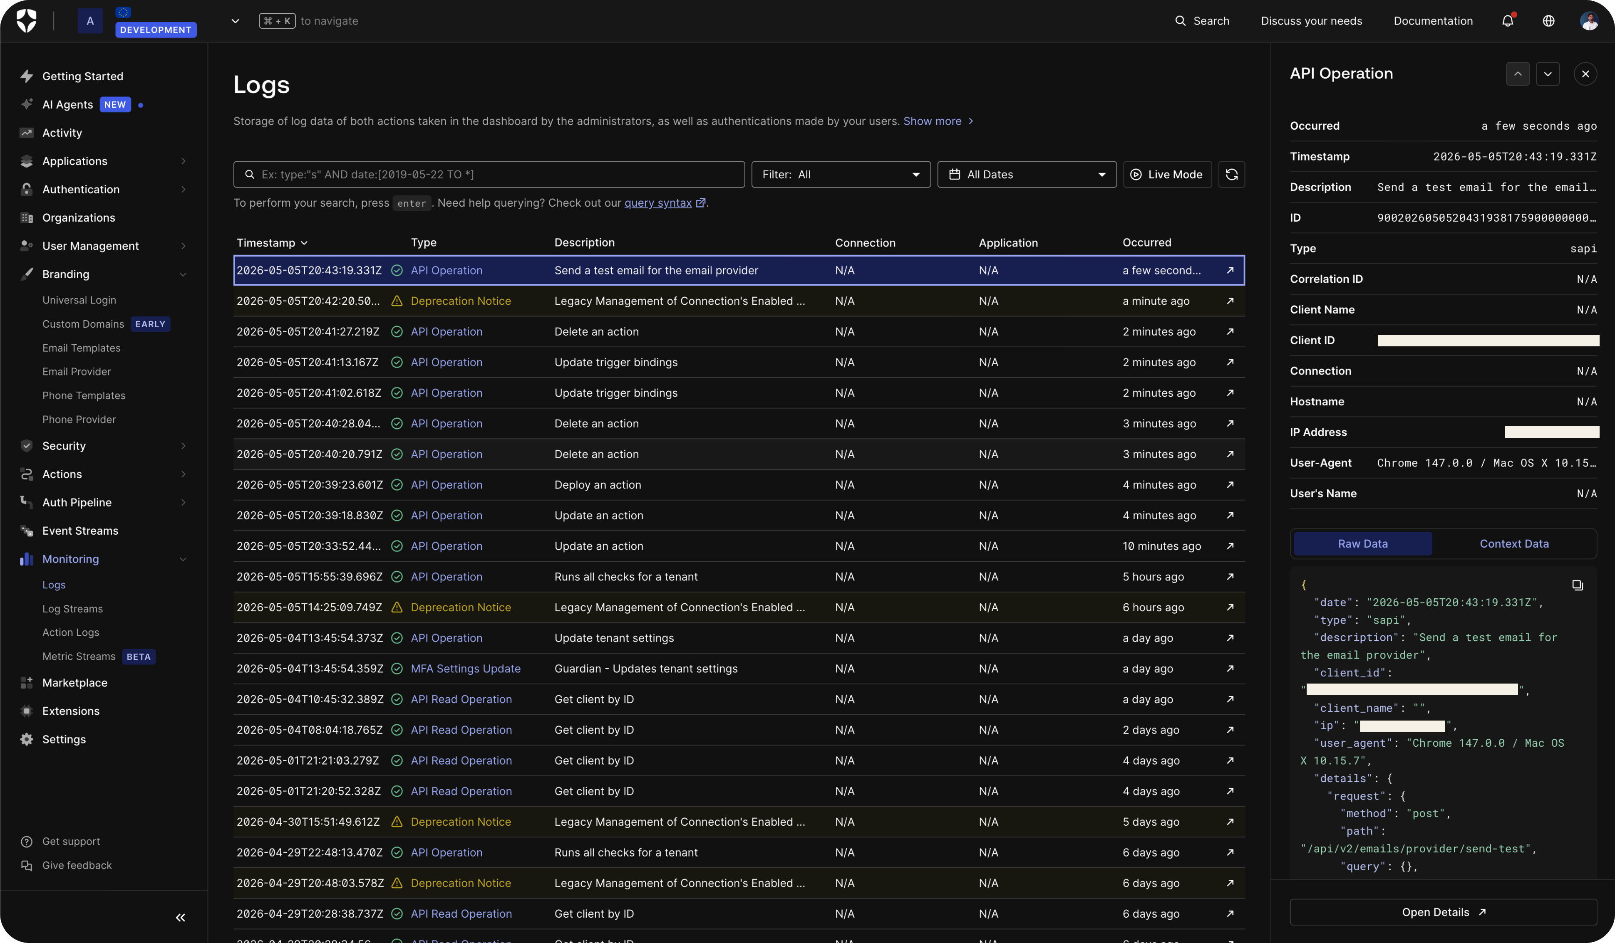Open the query syntax link

point(665,203)
